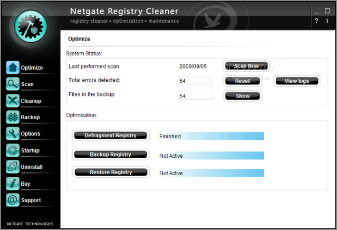
Task: Click the Netgate gear-and-hammer logo
Action: 31,26
